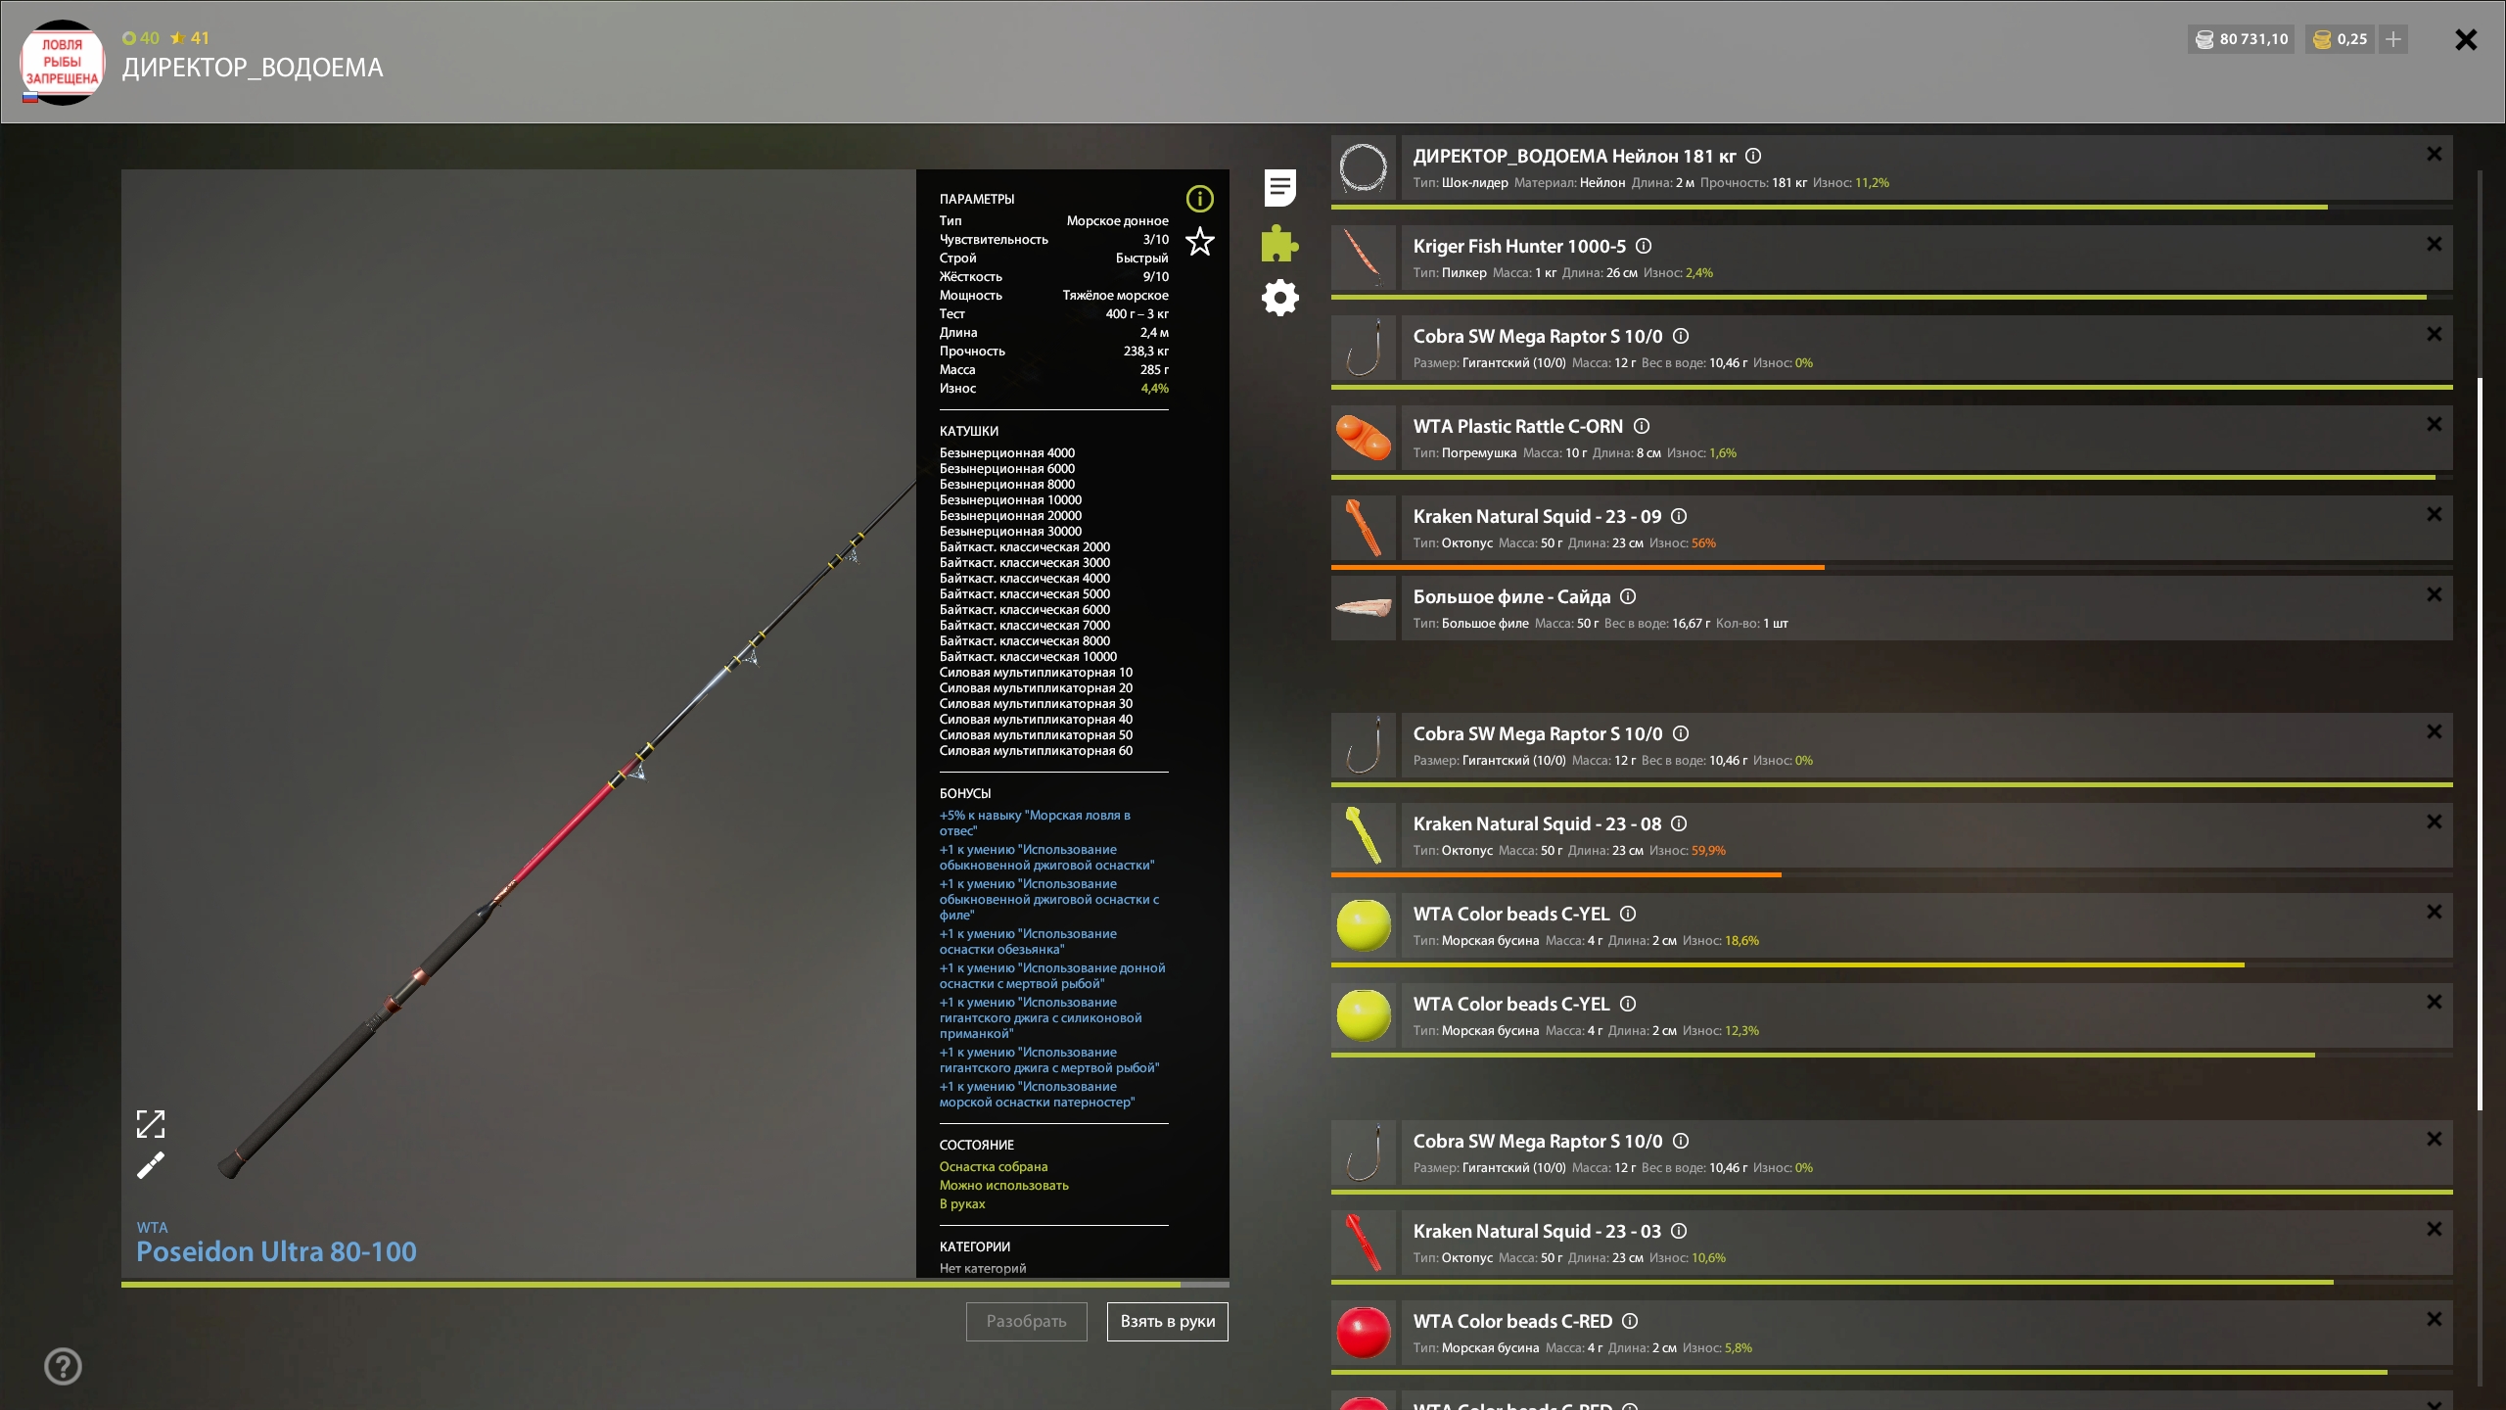
Task: Switch to the puzzle-piece rig tab
Action: pos(1279,243)
